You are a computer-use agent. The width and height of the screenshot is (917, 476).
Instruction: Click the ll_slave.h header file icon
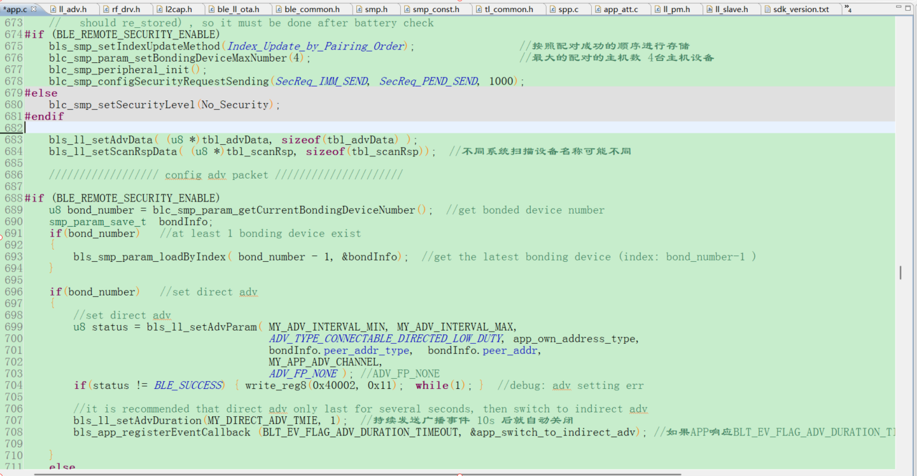pos(709,10)
